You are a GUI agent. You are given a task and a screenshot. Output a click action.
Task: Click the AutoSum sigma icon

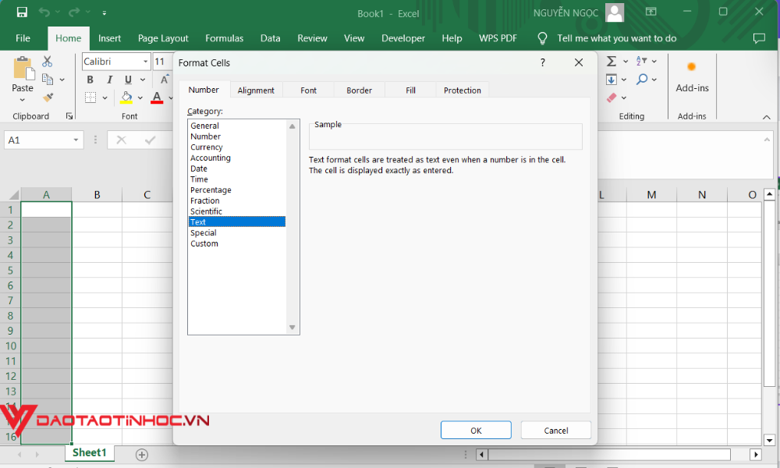pos(612,61)
